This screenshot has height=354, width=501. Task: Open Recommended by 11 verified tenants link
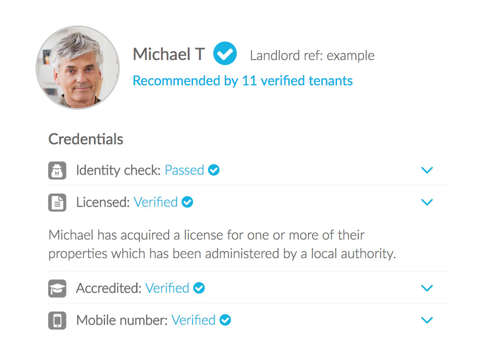(x=243, y=81)
